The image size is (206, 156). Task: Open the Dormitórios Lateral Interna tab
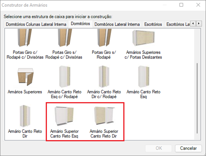(x=117, y=24)
